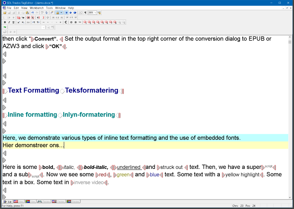
Task: Open the Edit menu
Action: coord(16,8)
